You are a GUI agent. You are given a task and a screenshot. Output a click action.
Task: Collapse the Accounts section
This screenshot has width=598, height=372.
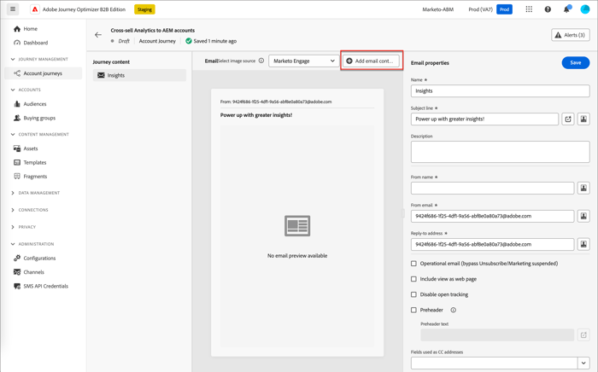(x=13, y=90)
